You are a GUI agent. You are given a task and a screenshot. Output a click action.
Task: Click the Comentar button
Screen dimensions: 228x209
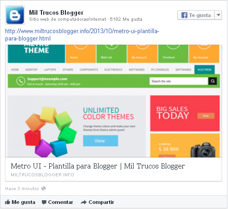(x=58, y=202)
